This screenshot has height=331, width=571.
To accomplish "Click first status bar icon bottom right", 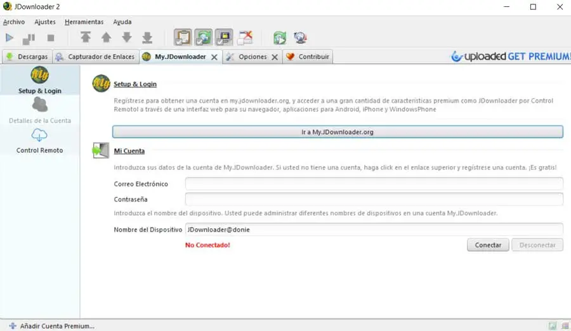I will coord(553,326).
